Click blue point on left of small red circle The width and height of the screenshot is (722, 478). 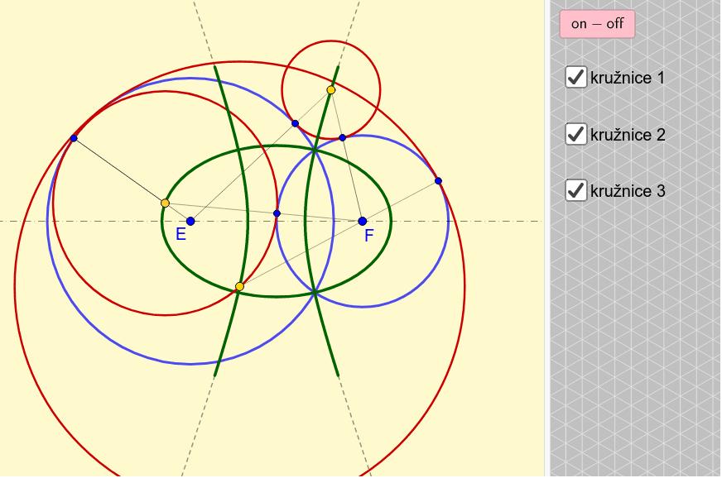click(295, 123)
